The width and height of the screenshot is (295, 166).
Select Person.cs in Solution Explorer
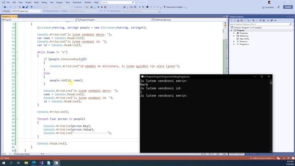[243, 41]
